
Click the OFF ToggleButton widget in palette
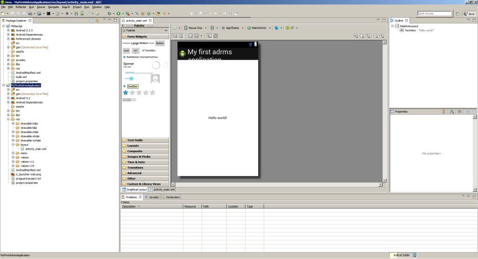(136, 50)
